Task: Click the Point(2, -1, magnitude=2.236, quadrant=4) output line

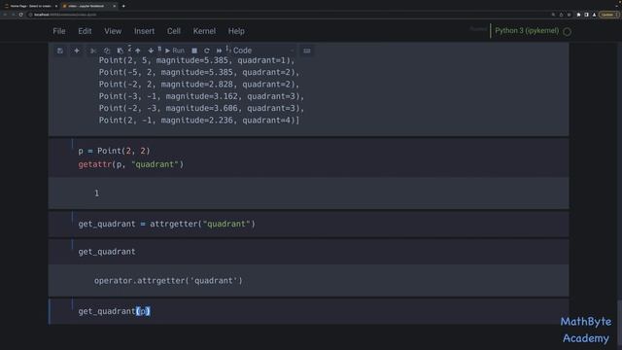Action: coord(199,120)
